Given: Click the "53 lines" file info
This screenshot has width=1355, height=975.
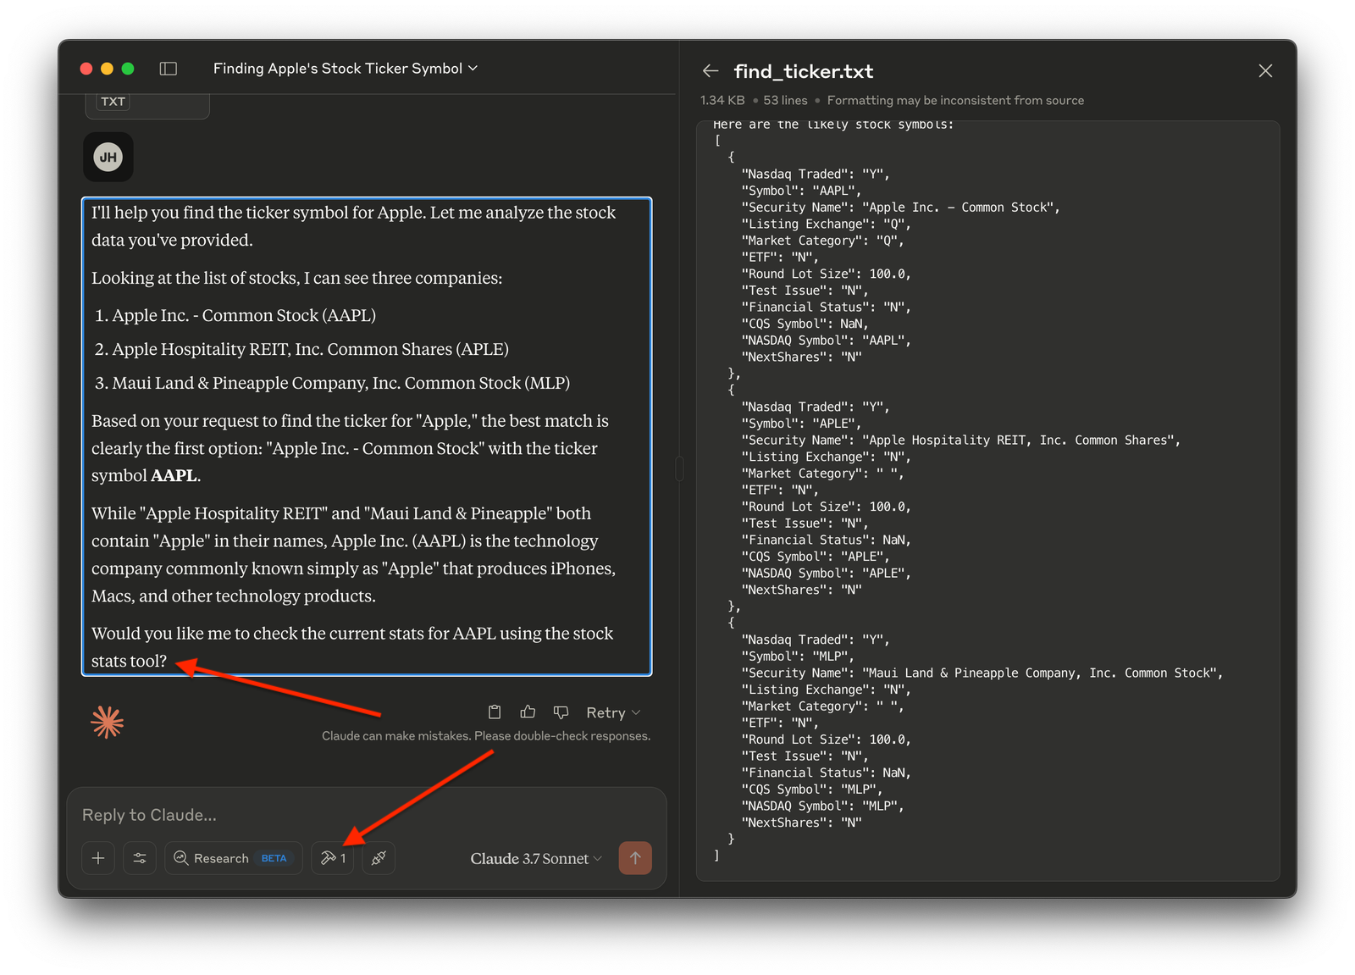Looking at the screenshot, I should (x=785, y=100).
